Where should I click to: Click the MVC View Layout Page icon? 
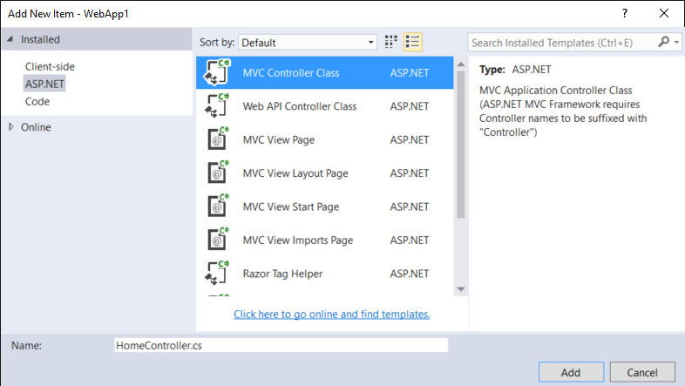pyautogui.click(x=217, y=173)
